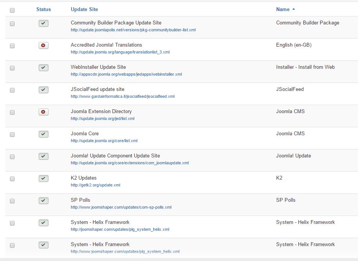This screenshot has width=358, height=261.
Task: Click the 'WebInstaller Update Site' title
Action: [x=98, y=67]
